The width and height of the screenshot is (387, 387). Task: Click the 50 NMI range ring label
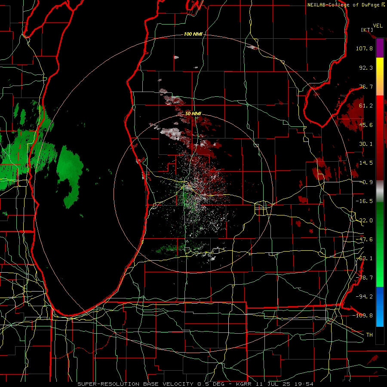(193, 114)
